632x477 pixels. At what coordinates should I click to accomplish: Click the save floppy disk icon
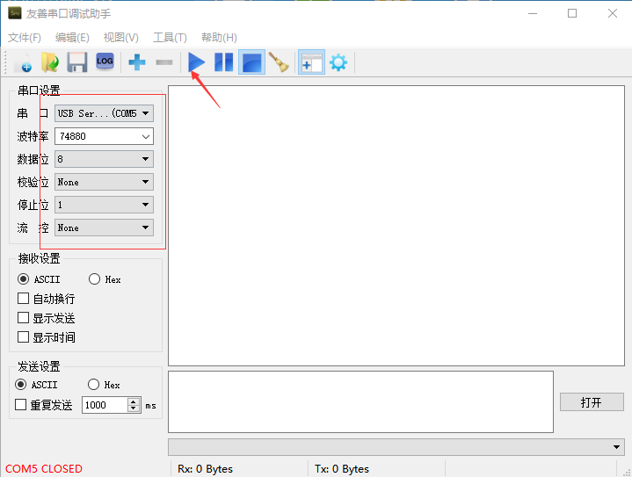[x=77, y=62]
